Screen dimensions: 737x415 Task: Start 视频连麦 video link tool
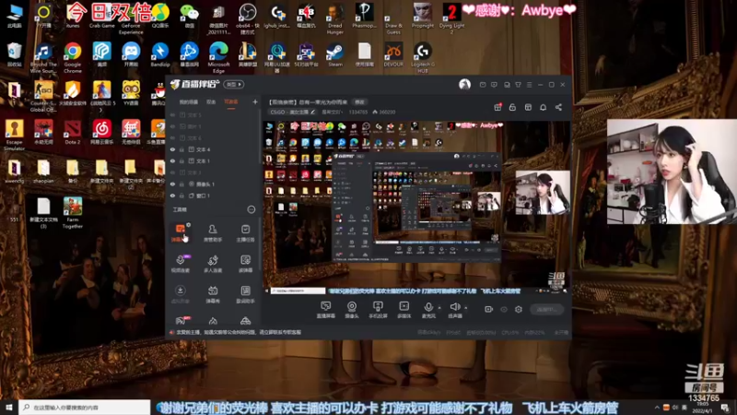pyautogui.click(x=180, y=264)
